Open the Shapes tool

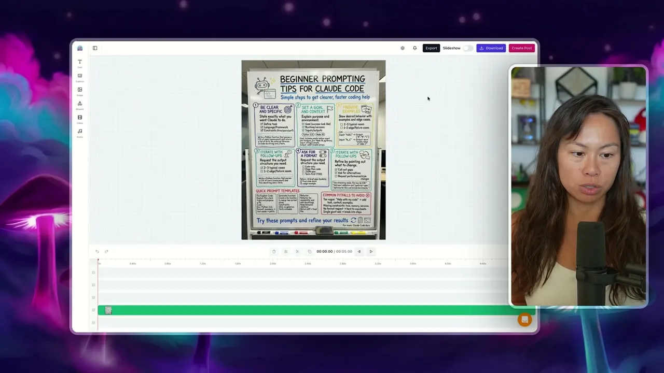(80, 105)
